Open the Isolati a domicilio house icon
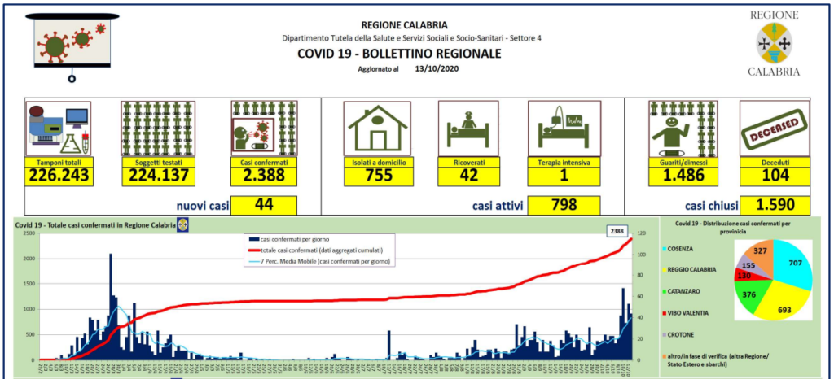Image resolution: width=834 pixels, height=379 pixels. pyautogui.click(x=377, y=129)
